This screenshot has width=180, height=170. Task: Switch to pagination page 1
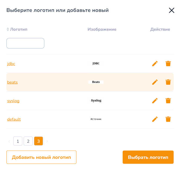pyautogui.click(x=18, y=141)
